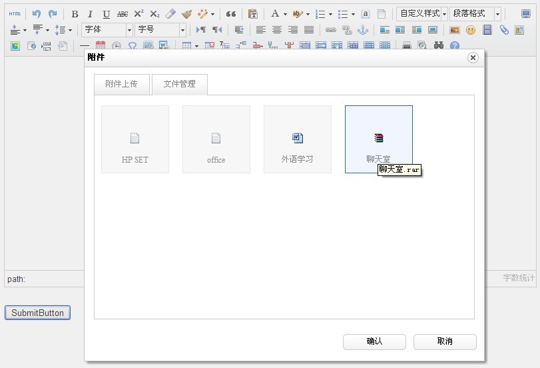Viewport: 540px width, 368px height.
Task: Insert a hyperlink chain icon
Action: pyautogui.click(x=331, y=30)
